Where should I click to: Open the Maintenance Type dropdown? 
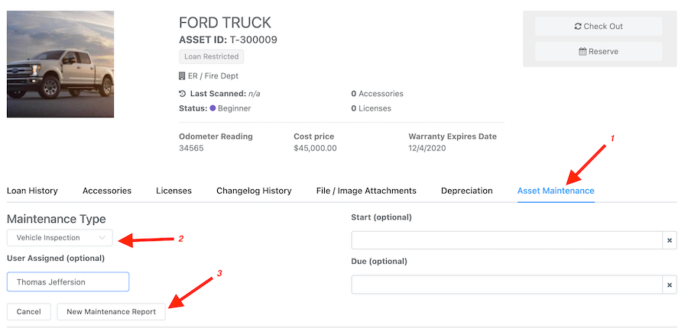(x=60, y=238)
